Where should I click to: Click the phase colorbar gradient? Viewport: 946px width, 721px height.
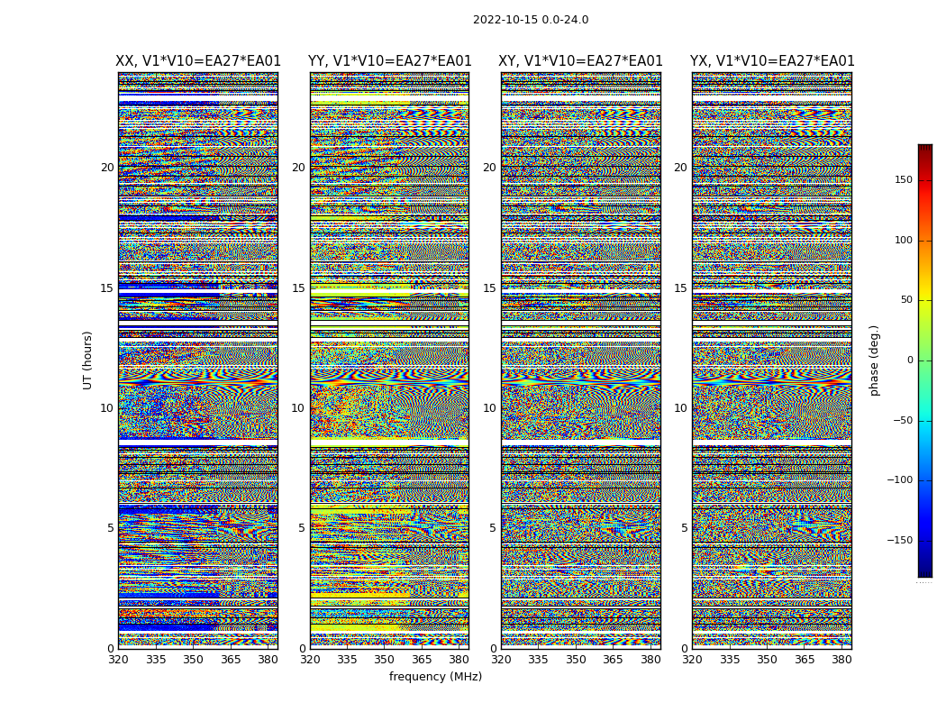click(x=925, y=360)
